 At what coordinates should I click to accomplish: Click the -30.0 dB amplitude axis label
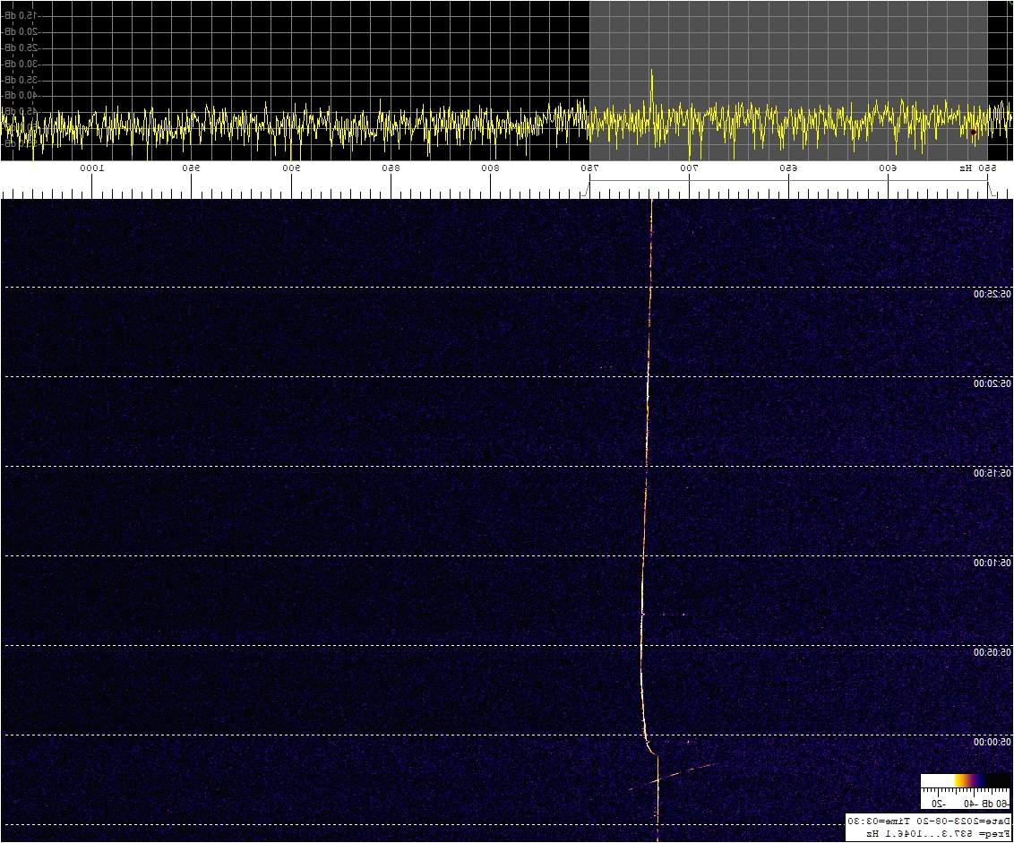coord(18,64)
